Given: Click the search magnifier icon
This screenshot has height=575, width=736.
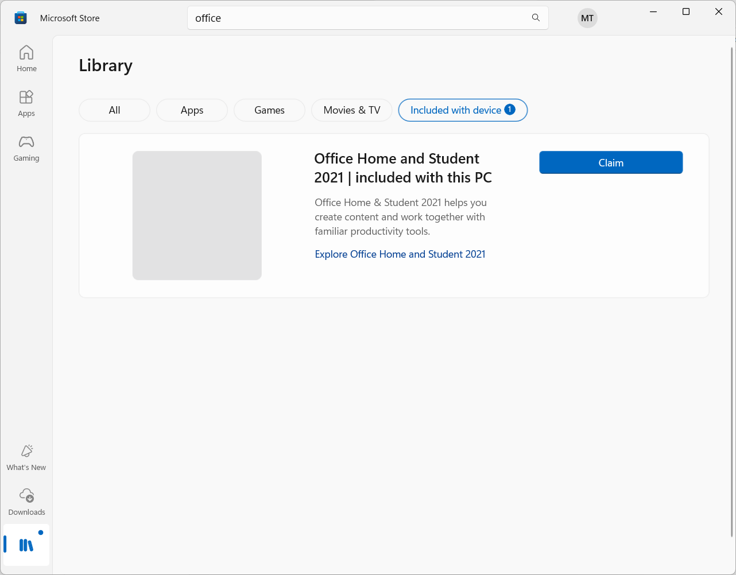Looking at the screenshot, I should click(536, 18).
